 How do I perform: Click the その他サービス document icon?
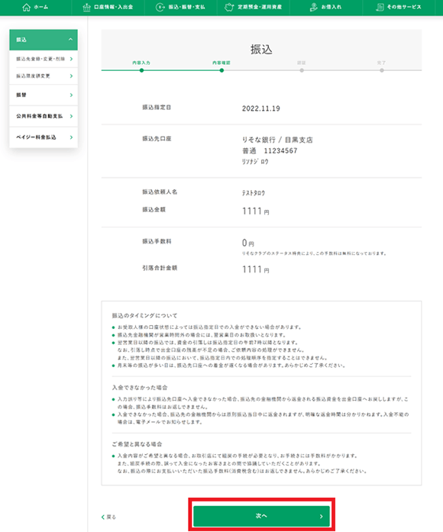(x=380, y=7)
